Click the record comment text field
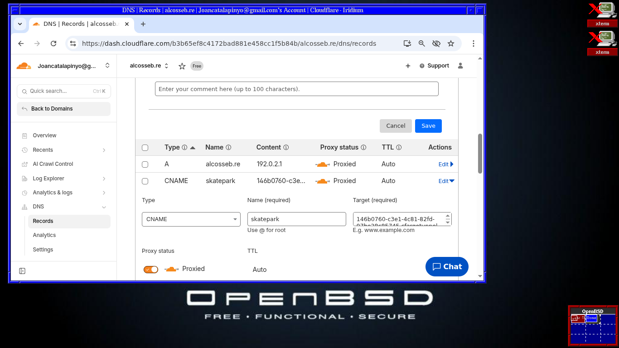619x348 pixels. (x=296, y=89)
